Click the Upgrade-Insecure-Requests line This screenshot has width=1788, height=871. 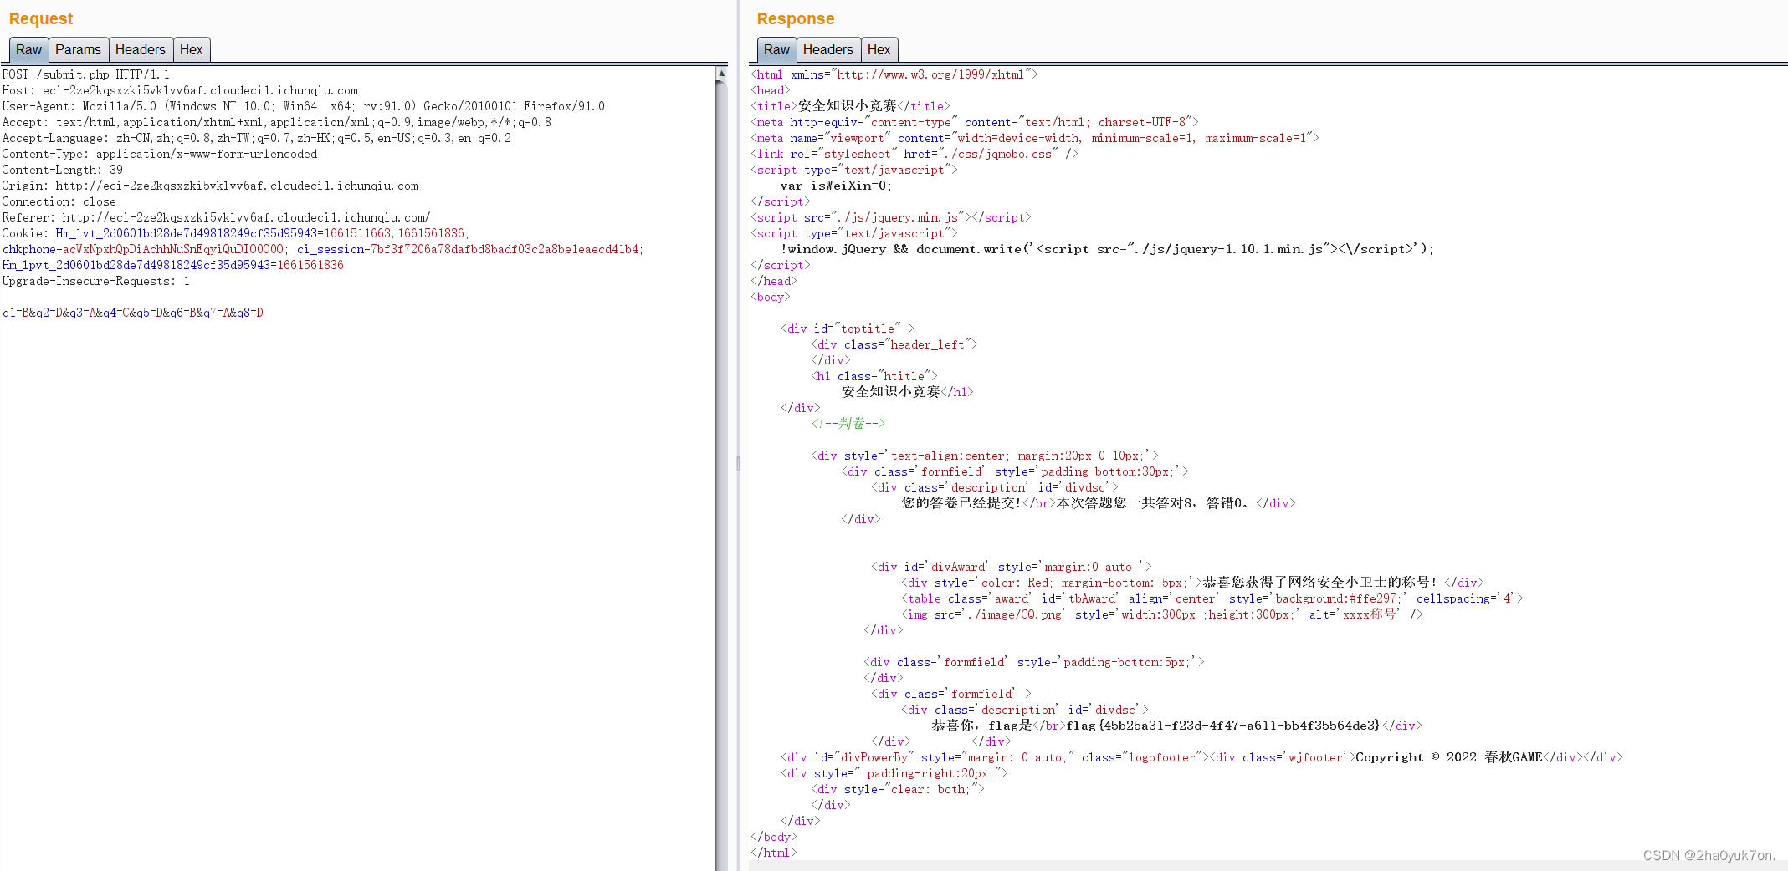click(x=96, y=281)
